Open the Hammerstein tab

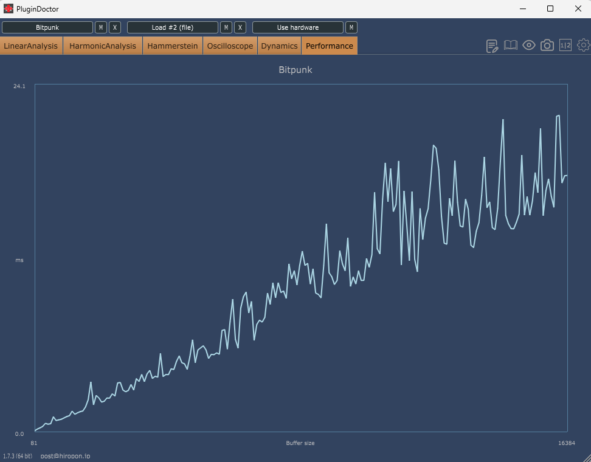click(x=173, y=46)
